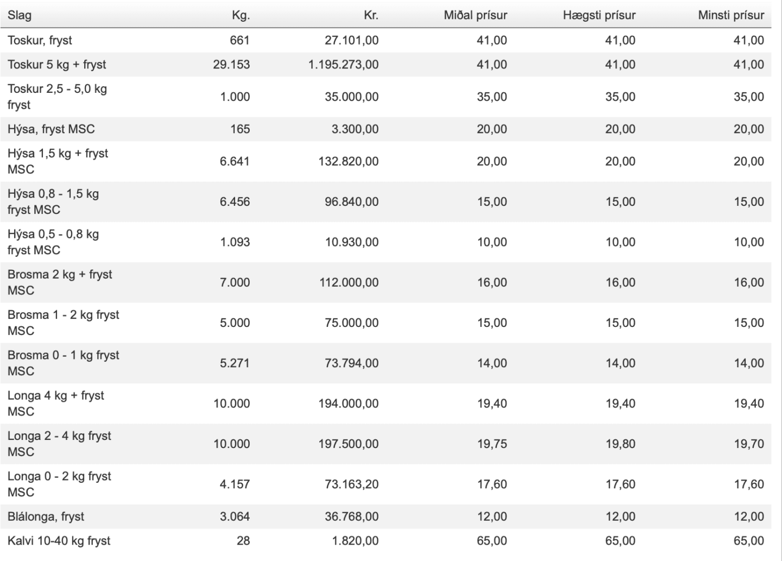Select the Blálonga, fryst row
Screen dimensions: 782x561
point(386,516)
